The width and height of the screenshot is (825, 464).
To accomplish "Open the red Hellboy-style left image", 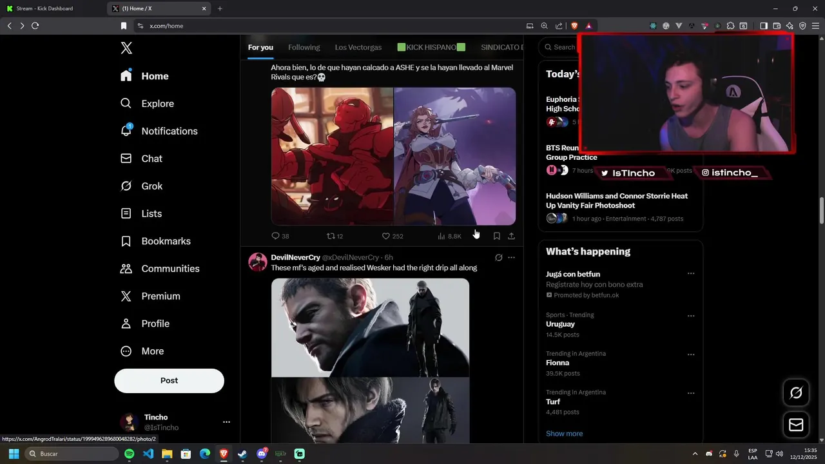I will [x=332, y=156].
